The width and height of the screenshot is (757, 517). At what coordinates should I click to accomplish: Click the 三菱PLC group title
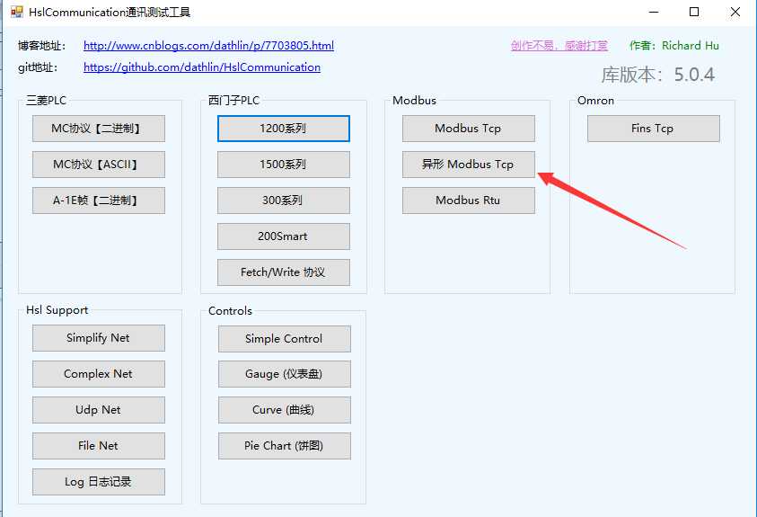(47, 101)
